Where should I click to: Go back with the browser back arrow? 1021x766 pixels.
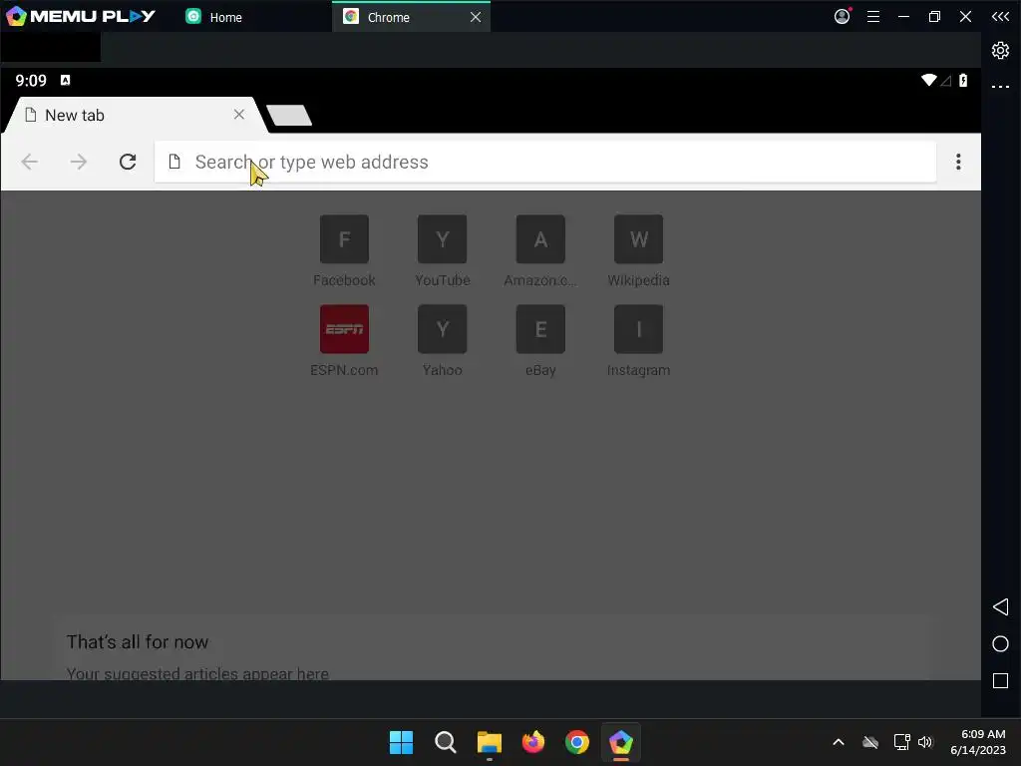pyautogui.click(x=29, y=162)
